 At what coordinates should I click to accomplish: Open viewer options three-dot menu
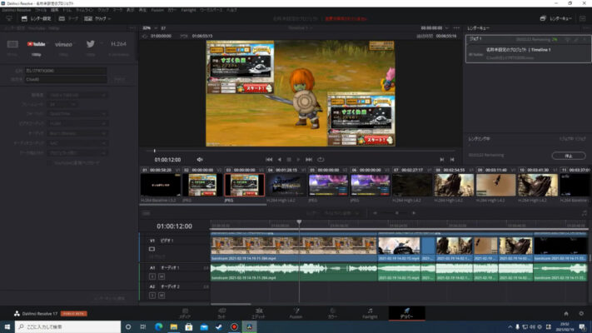pos(456,28)
